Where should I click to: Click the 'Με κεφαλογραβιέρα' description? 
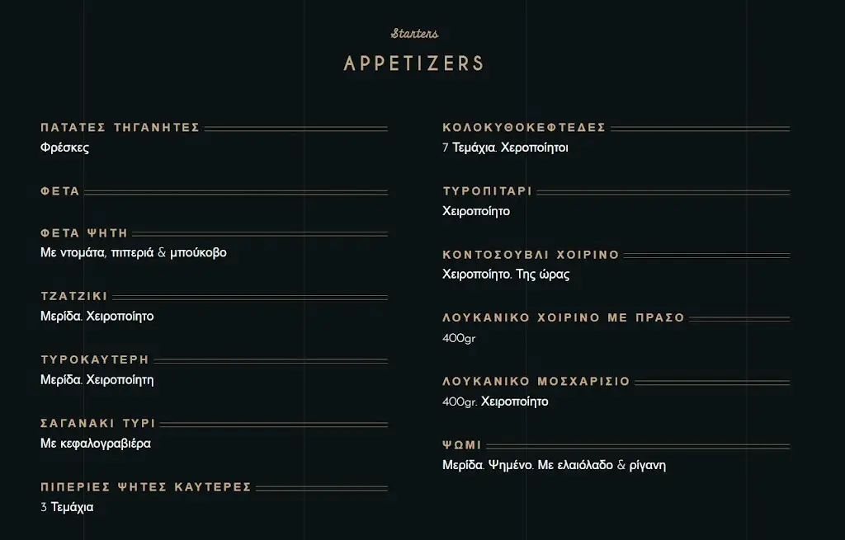coord(96,444)
